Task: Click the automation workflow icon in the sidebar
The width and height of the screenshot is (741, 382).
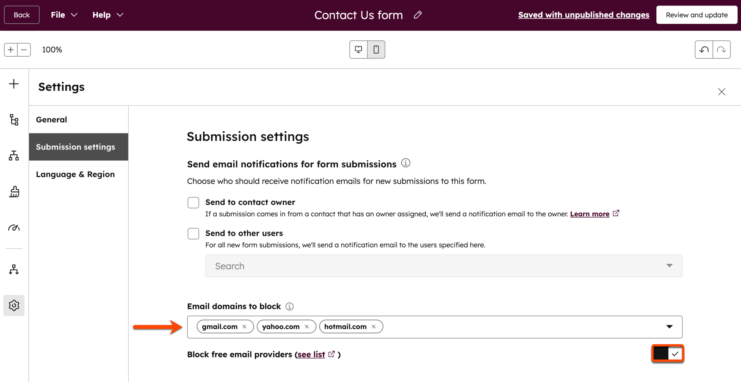Action: pyautogui.click(x=14, y=269)
